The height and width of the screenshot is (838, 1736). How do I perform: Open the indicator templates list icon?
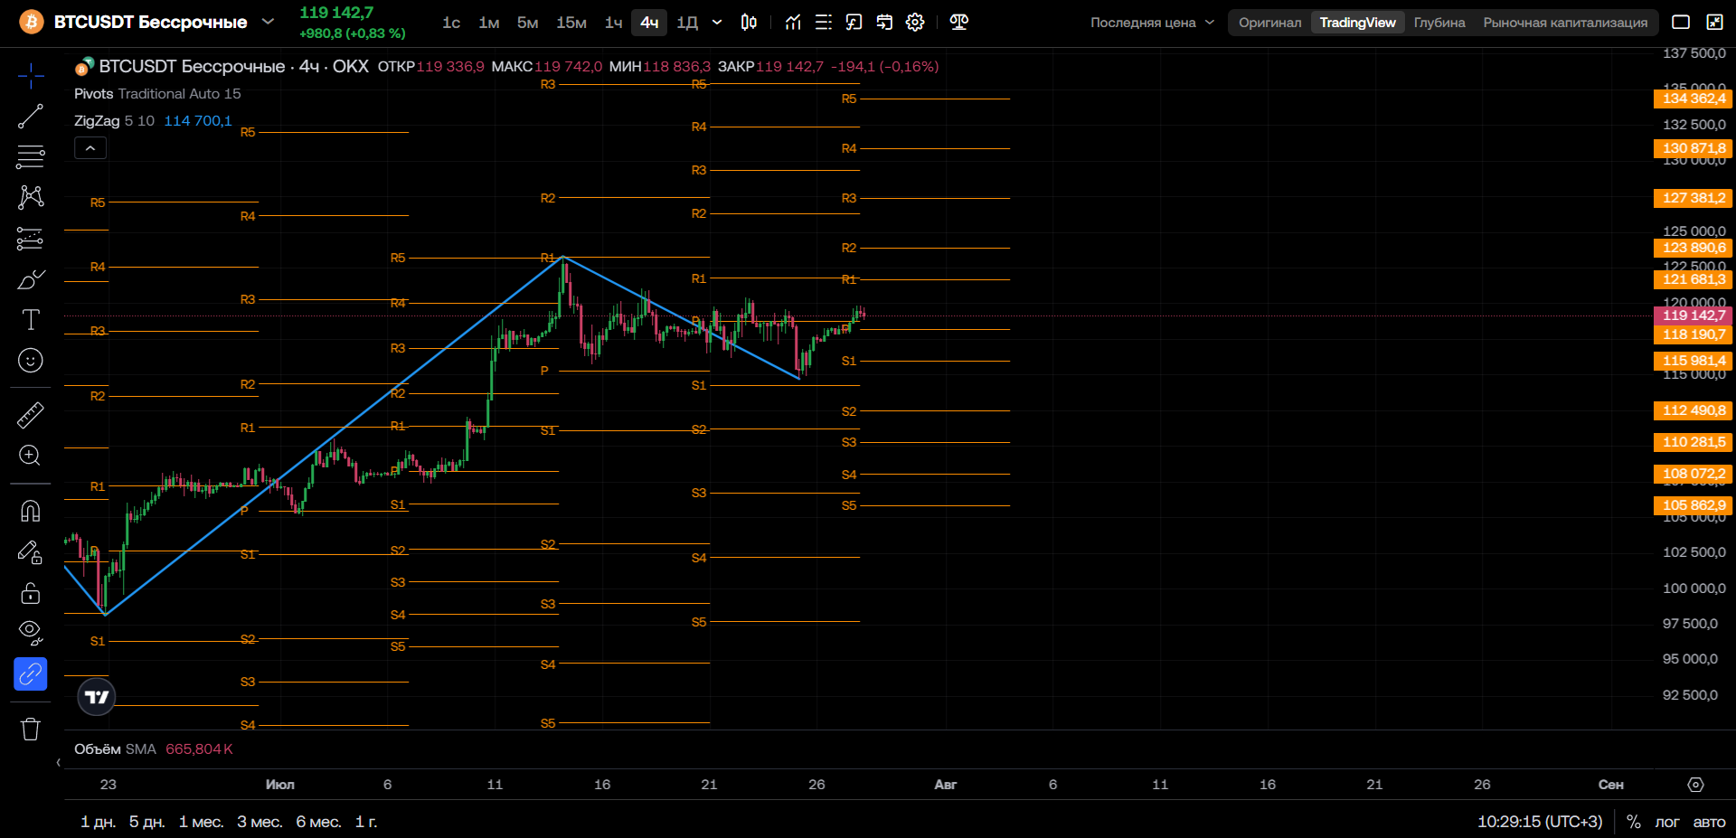pos(823,23)
